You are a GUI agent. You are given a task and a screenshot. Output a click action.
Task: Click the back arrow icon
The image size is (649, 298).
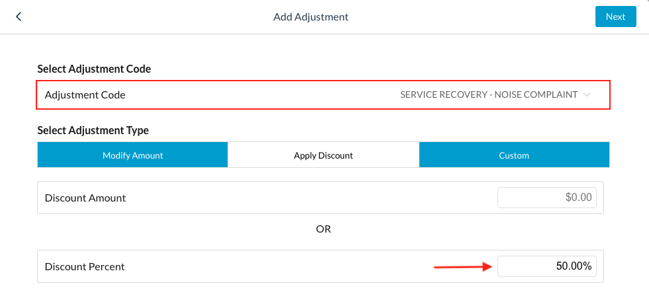tap(19, 17)
